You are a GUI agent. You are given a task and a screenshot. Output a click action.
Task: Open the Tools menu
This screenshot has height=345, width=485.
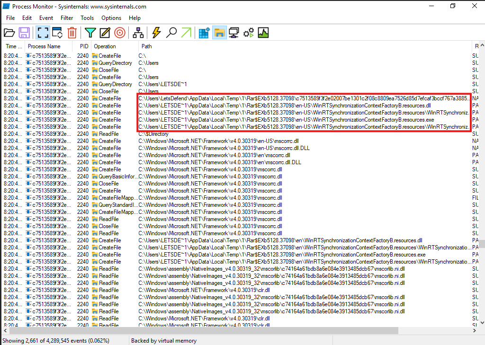(87, 18)
